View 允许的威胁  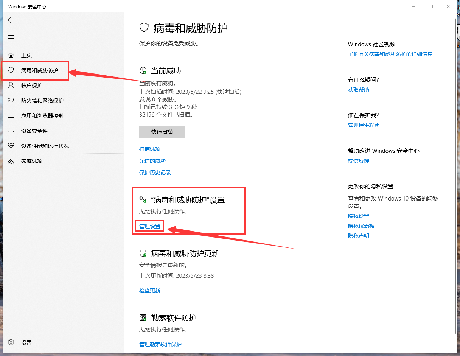[152, 161]
